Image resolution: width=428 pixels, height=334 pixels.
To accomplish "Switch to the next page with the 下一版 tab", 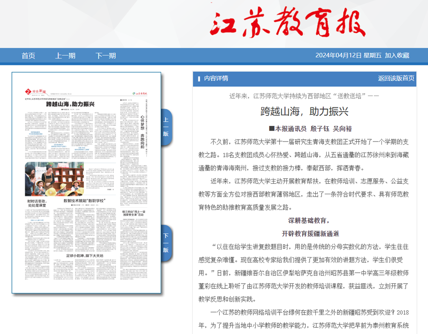I will click(x=166, y=242).
